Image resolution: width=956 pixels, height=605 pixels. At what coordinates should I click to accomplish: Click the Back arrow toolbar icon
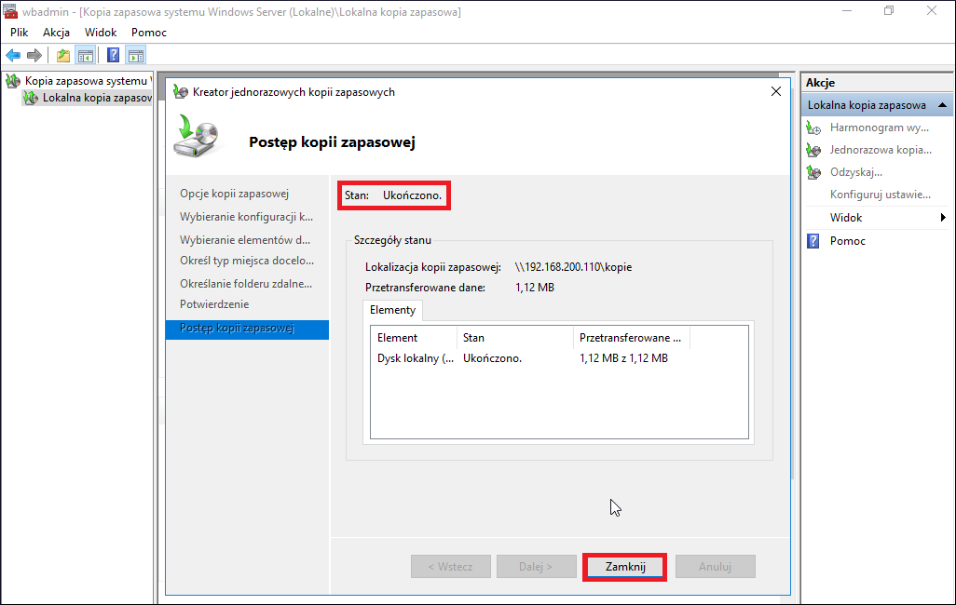pos(13,56)
